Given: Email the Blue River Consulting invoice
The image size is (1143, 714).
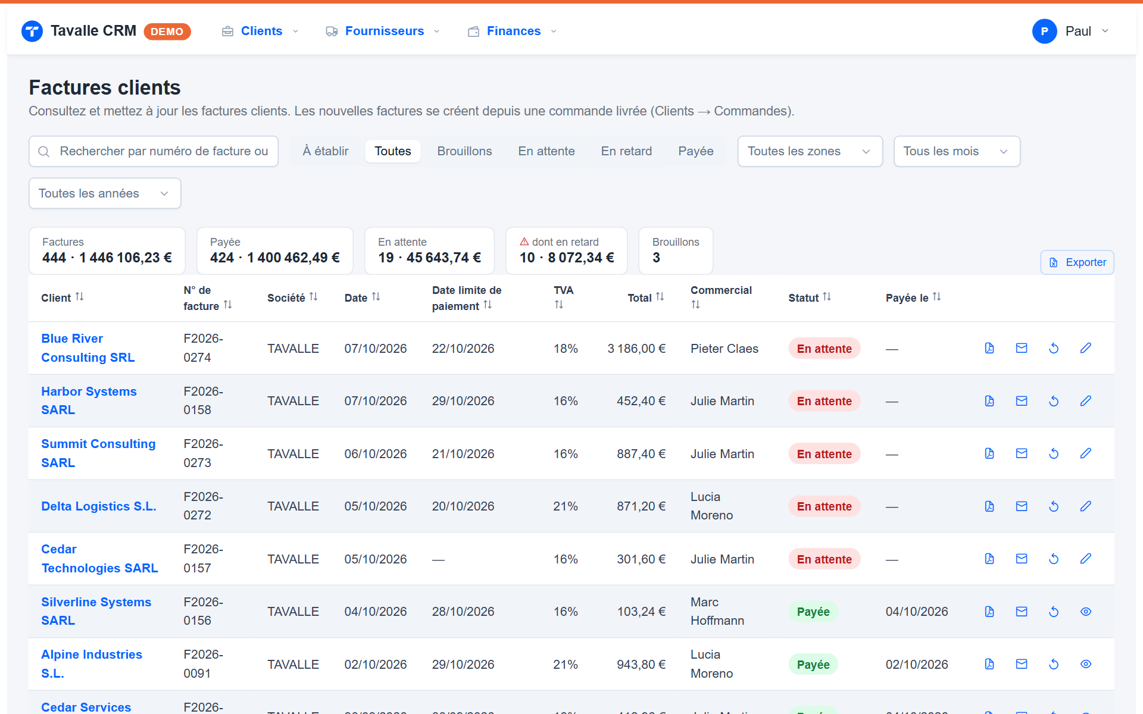Looking at the screenshot, I should [1022, 348].
